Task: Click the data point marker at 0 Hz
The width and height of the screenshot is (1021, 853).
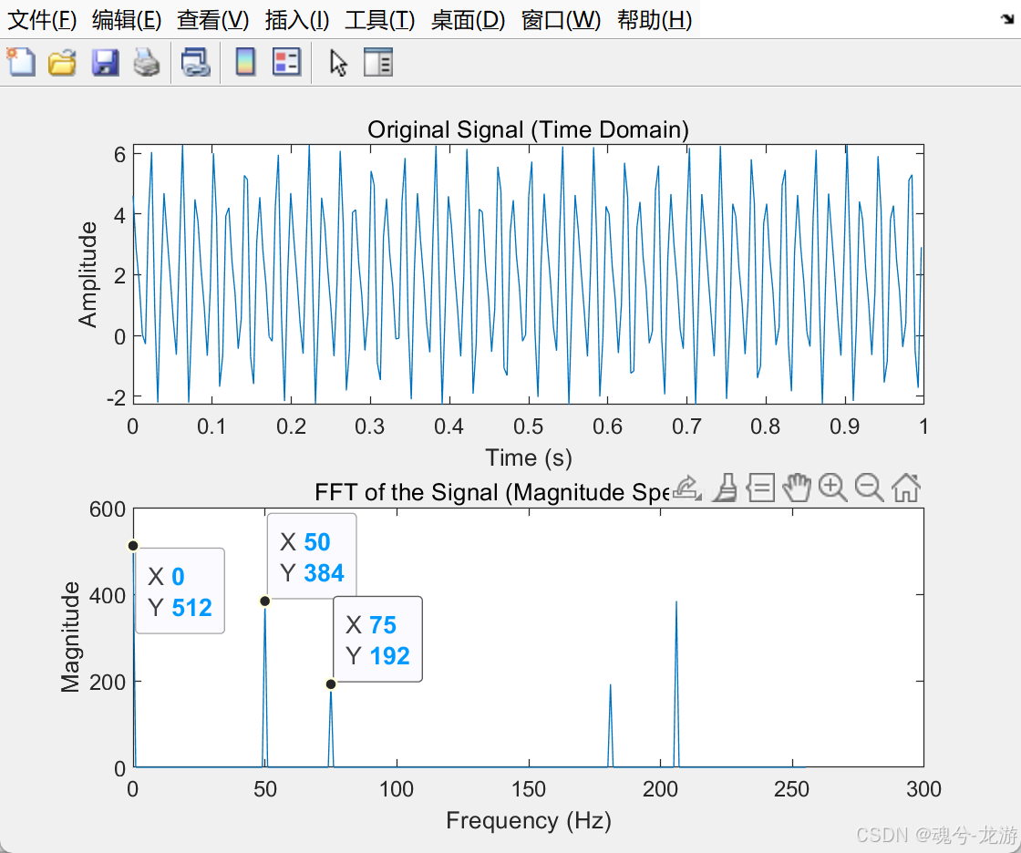Action: 133,546
